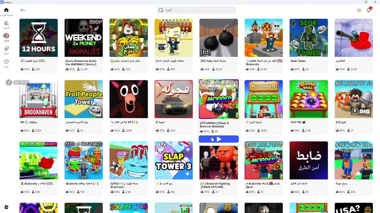Open the More three-dots sidebar icon

(x=6, y=62)
